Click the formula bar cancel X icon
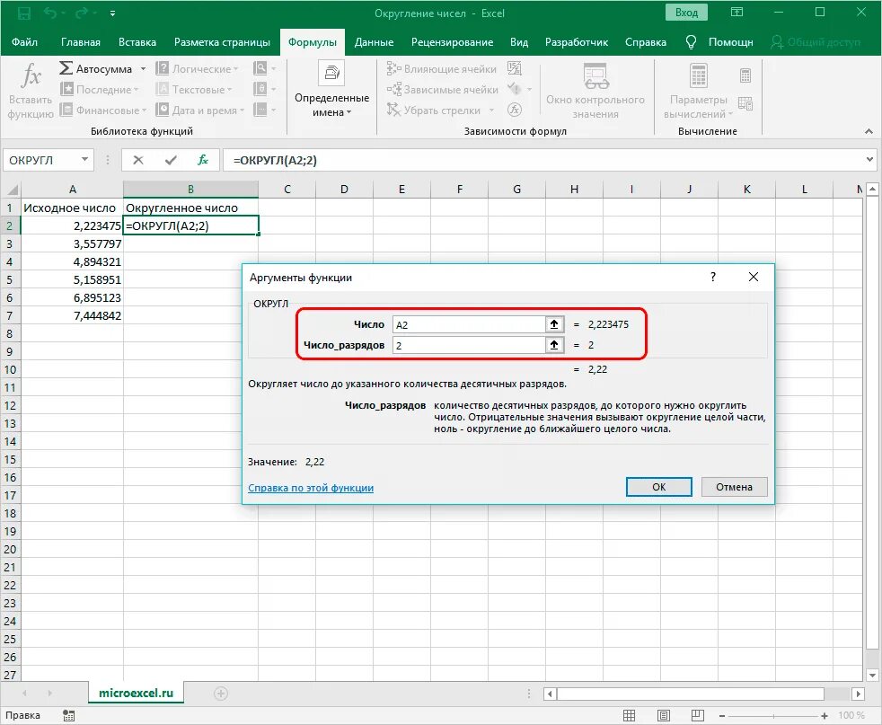 pos(137,160)
